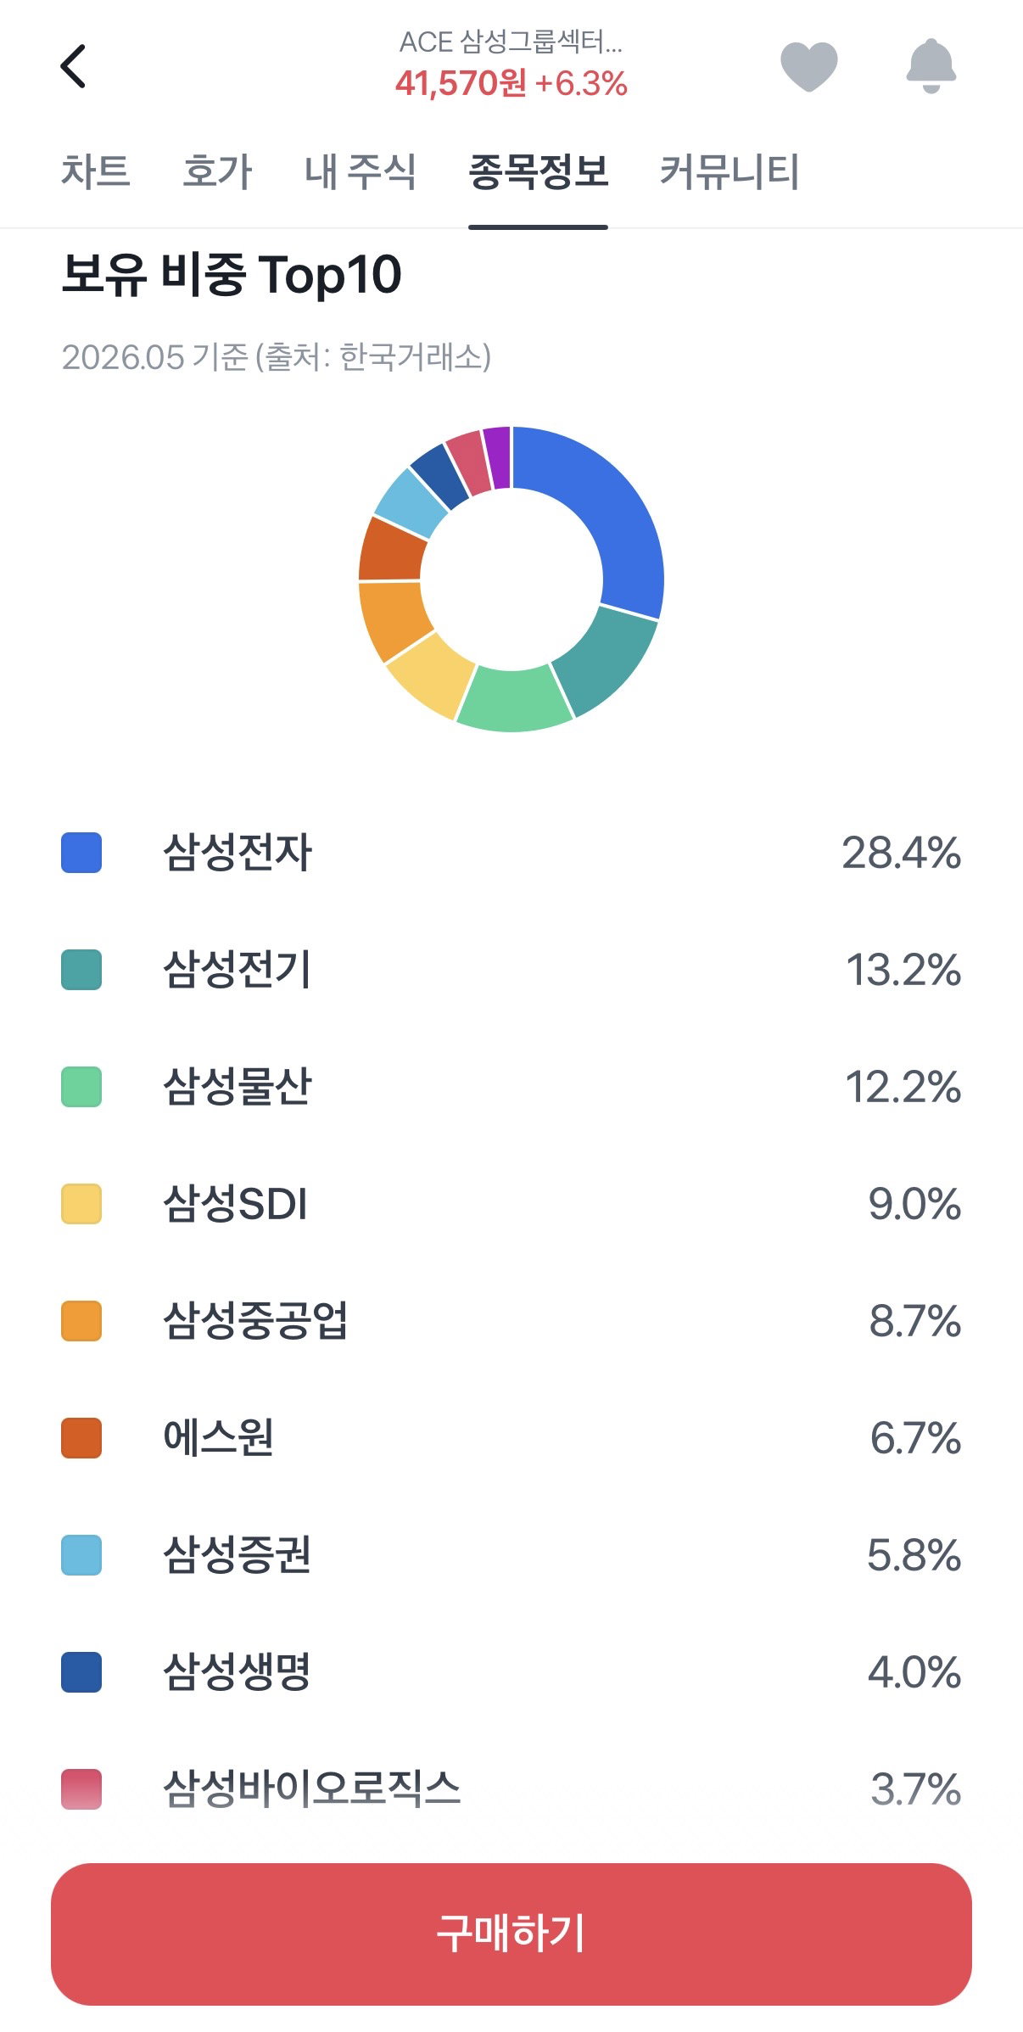Open the 삼성생명 holding entry
This screenshot has height=2032, width=1023.
point(511,1672)
